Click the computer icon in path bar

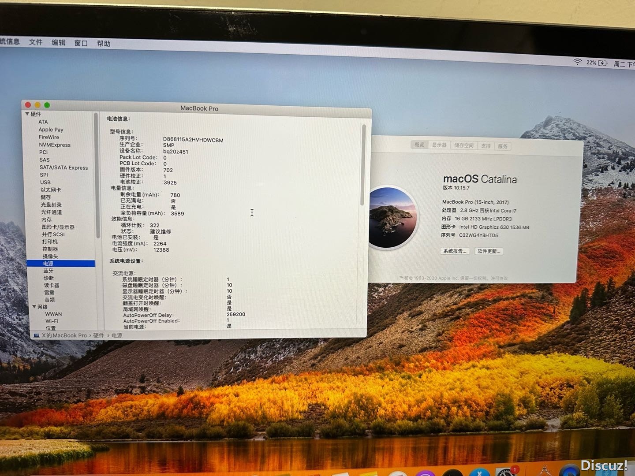click(x=37, y=335)
